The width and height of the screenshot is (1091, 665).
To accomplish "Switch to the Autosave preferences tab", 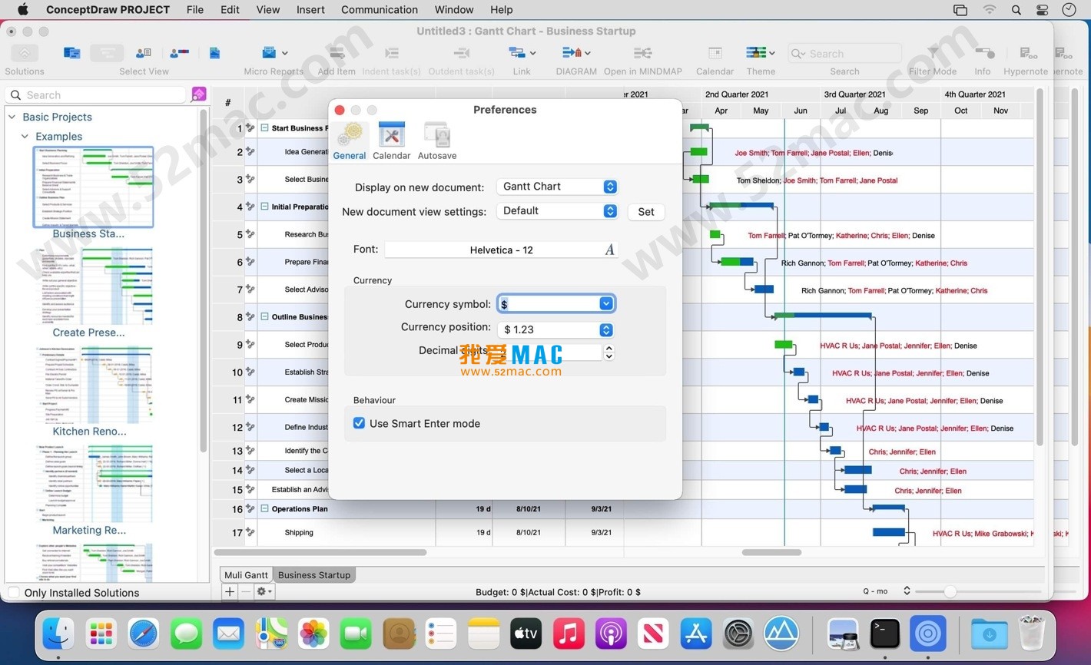I will [437, 141].
